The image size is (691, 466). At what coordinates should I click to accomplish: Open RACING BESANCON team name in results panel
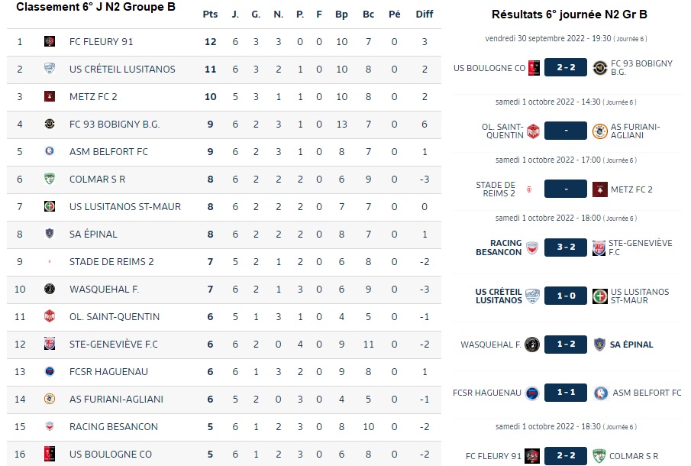coord(499,248)
